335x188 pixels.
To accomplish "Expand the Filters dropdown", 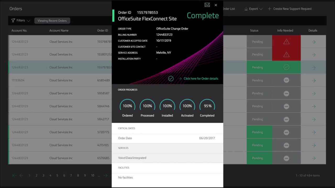I will (x=21, y=20).
